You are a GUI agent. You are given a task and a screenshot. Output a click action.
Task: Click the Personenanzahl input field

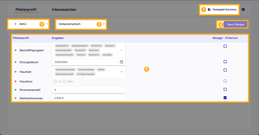click(x=88, y=90)
